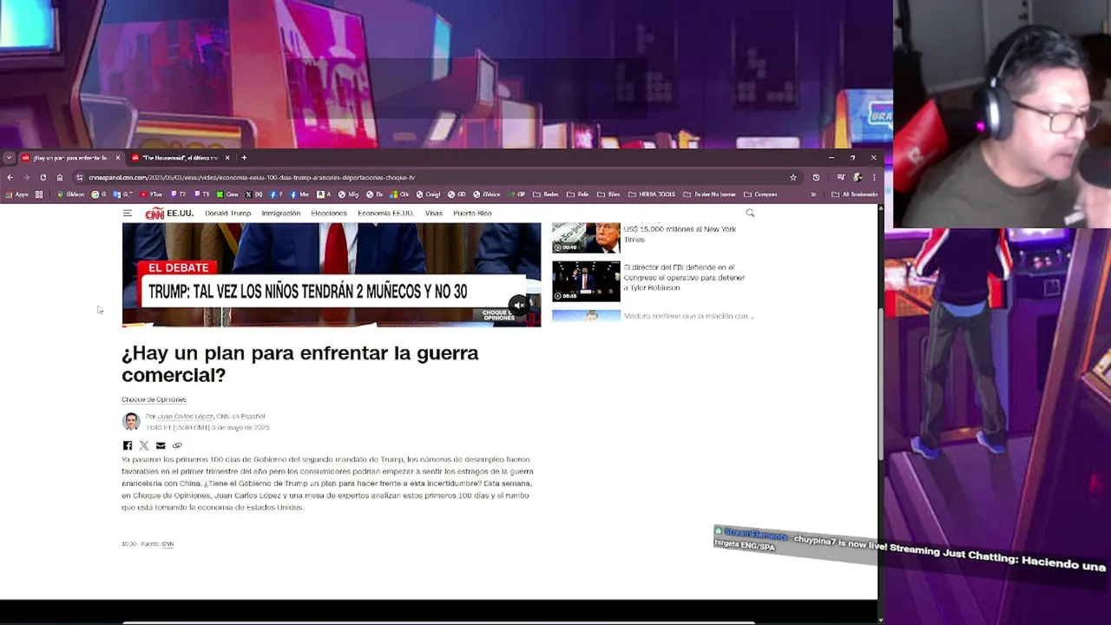
Task: Open the Folder No borrar bookmarks folder
Action: (709, 194)
